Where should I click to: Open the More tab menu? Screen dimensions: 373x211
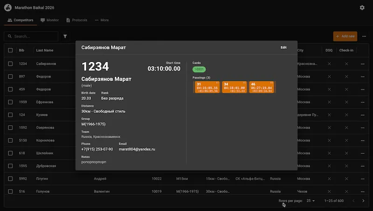tap(102, 20)
